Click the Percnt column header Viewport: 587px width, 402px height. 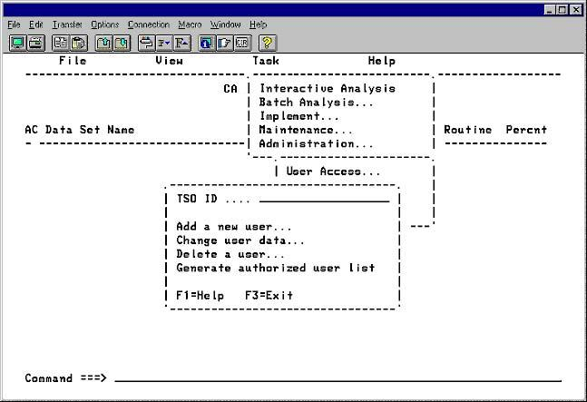click(x=526, y=130)
